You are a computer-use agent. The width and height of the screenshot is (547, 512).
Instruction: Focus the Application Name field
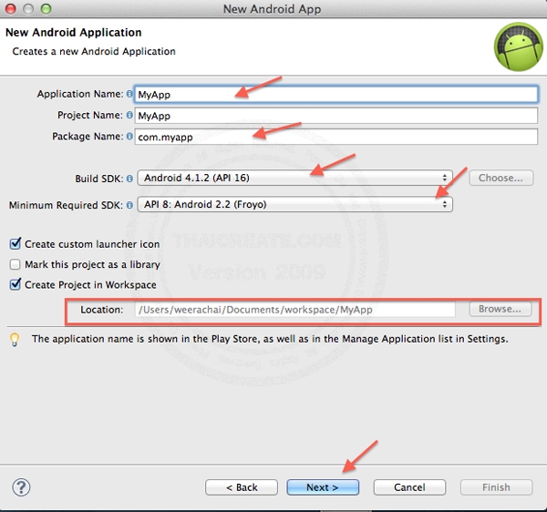click(x=335, y=95)
